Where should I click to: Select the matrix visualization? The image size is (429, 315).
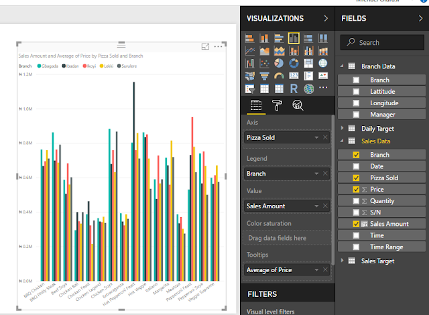[279, 89]
